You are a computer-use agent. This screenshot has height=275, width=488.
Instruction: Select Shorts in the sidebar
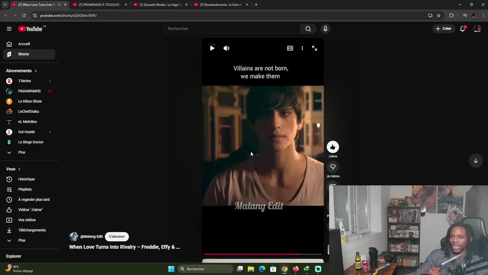click(x=29, y=54)
